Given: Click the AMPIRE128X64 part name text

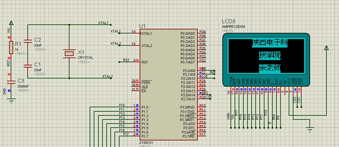Looking at the screenshot, I should click(x=233, y=27).
